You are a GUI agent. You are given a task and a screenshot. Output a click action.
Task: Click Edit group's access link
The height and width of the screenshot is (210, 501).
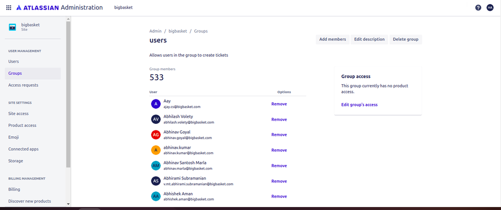click(359, 105)
